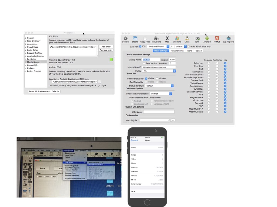Click the Tutorials toolbar icon in LiveCode
277x207 pixels.
click(x=105, y=154)
